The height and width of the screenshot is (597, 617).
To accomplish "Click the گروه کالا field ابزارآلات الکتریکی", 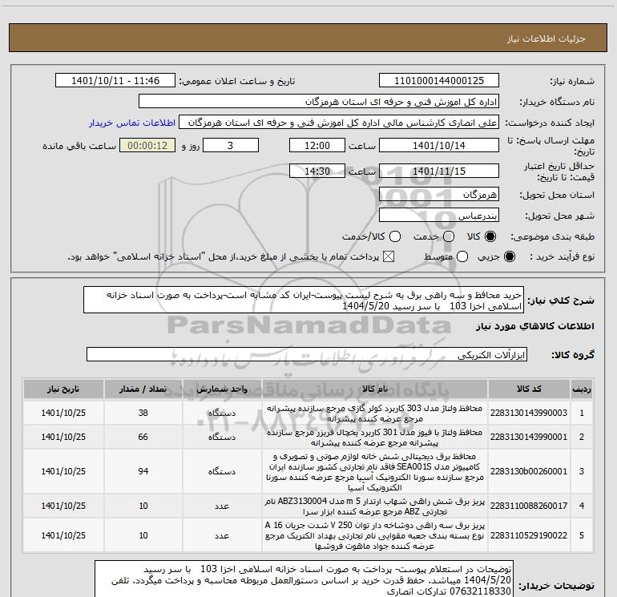I will coord(307,354).
